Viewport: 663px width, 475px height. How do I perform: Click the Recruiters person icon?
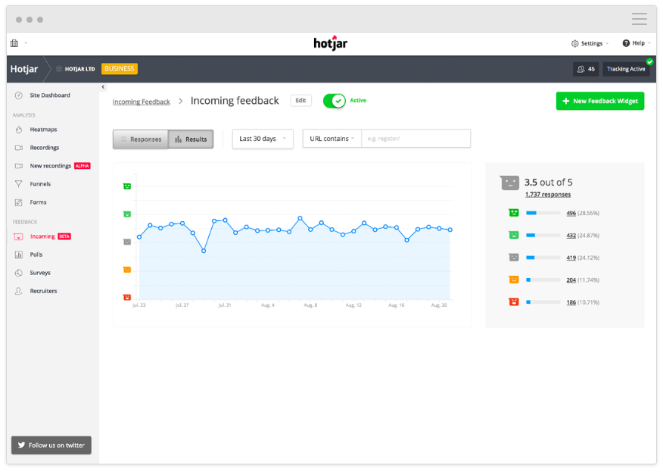(19, 291)
